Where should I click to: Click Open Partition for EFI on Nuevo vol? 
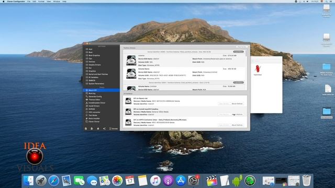coord(224,103)
